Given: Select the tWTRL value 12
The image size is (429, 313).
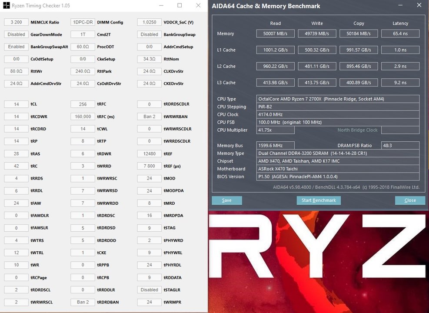Looking at the screenshot, I should tap(16, 253).
